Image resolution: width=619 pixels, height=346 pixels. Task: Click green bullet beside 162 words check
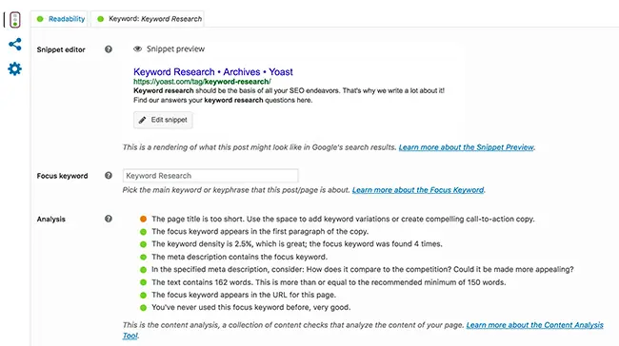pos(143,282)
